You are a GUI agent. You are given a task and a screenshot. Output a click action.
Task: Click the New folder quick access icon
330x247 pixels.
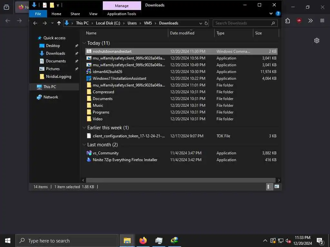[x=52, y=5]
